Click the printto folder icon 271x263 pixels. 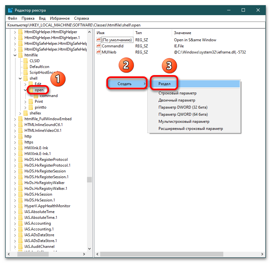click(x=31, y=107)
